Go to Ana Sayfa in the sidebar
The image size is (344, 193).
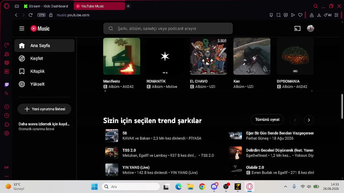(44, 46)
